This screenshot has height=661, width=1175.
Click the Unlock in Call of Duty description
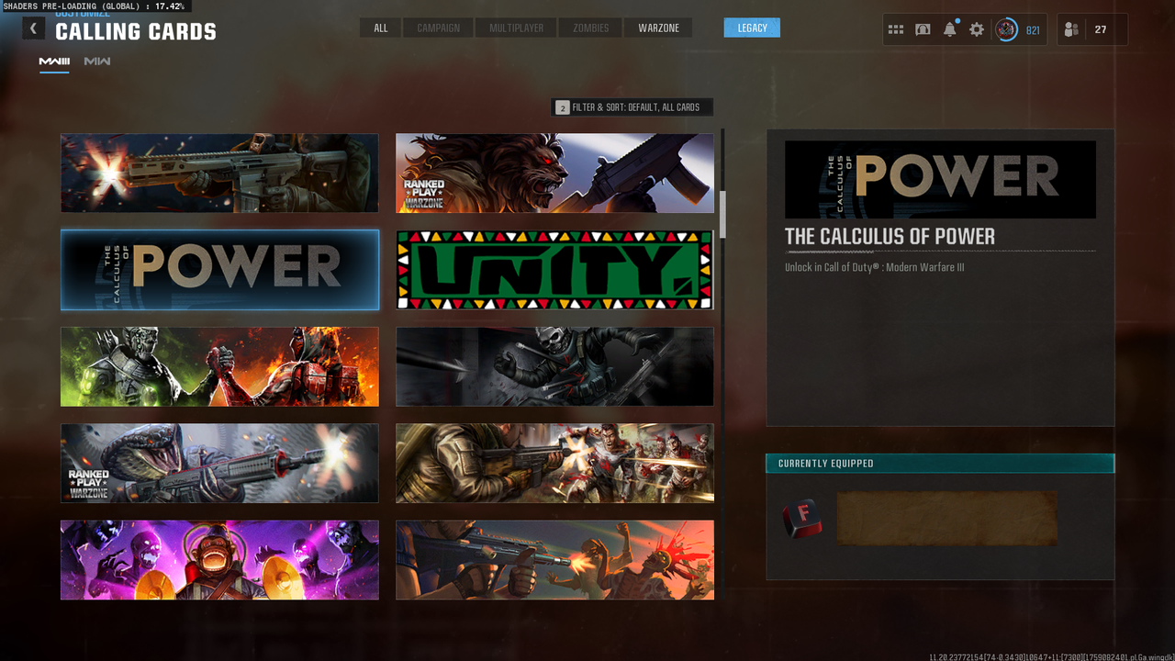coord(874,268)
